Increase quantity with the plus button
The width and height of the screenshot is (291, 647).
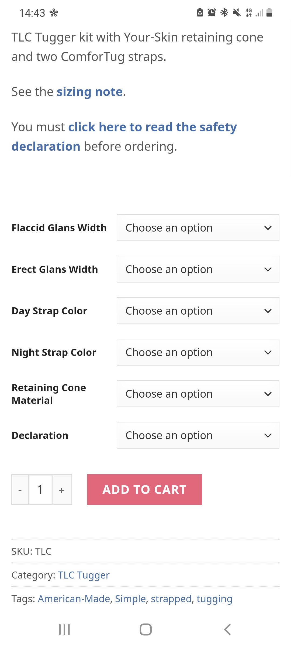coord(62,490)
